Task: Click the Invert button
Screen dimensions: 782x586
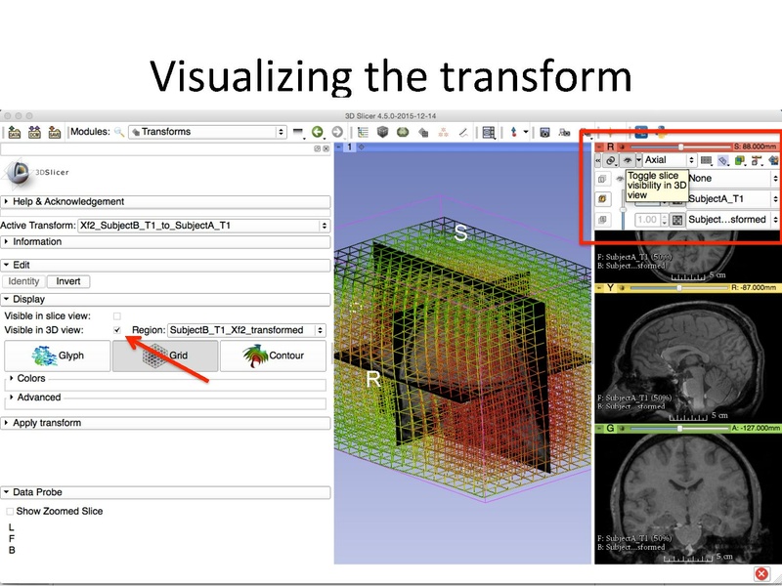Action: 68,281
